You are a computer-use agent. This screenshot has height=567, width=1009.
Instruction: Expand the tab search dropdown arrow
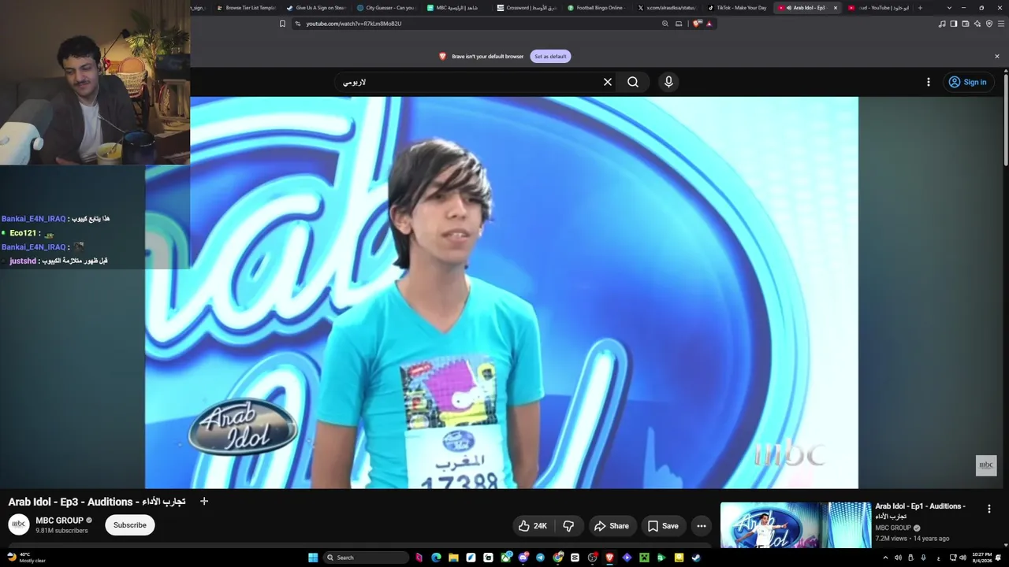(x=949, y=8)
